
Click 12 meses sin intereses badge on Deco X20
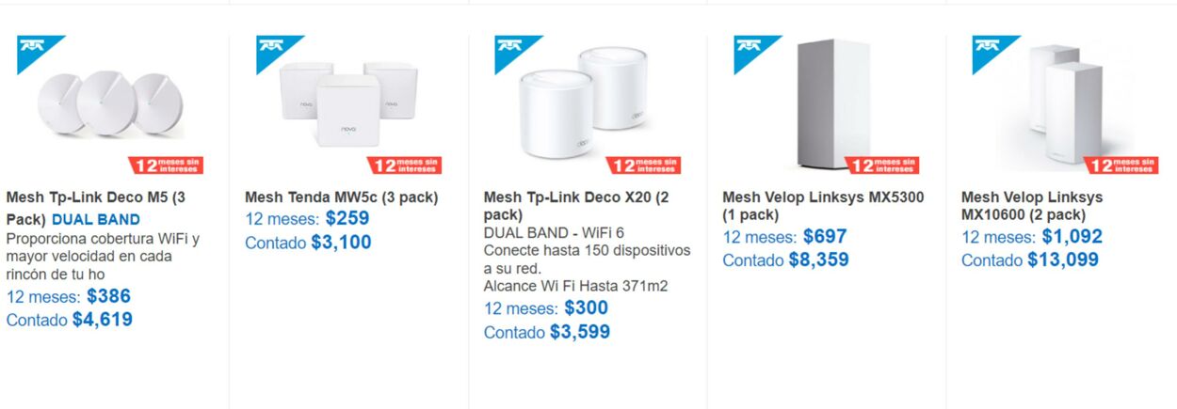(x=644, y=165)
